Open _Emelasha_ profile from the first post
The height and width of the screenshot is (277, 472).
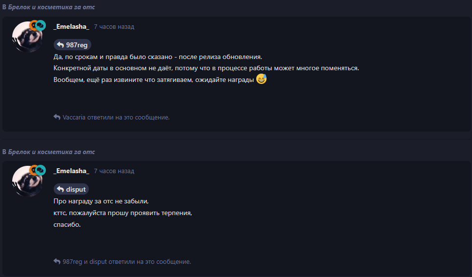71,26
